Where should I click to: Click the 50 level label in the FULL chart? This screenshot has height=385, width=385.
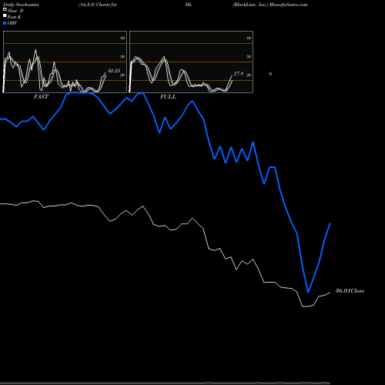[249, 56]
